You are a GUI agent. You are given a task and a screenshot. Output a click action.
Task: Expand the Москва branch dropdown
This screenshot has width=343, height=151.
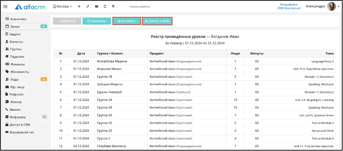click(x=63, y=7)
